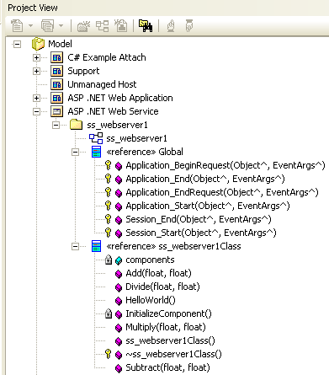Screen dimensions: 329x375
Task: Click the new diagram toolbar icon
Action: click(x=103, y=26)
